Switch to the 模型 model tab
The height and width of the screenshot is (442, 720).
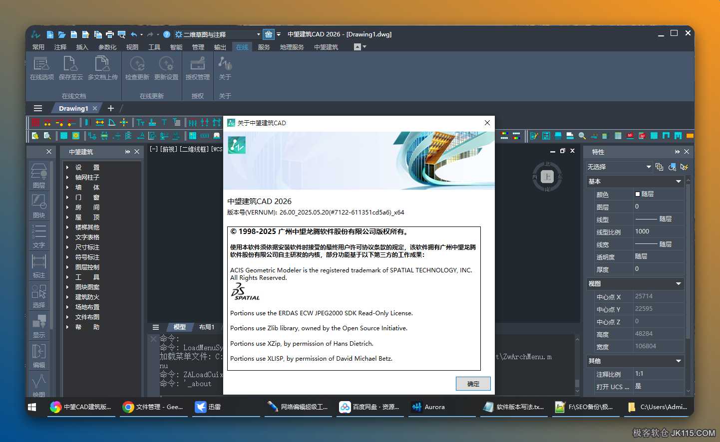click(180, 327)
